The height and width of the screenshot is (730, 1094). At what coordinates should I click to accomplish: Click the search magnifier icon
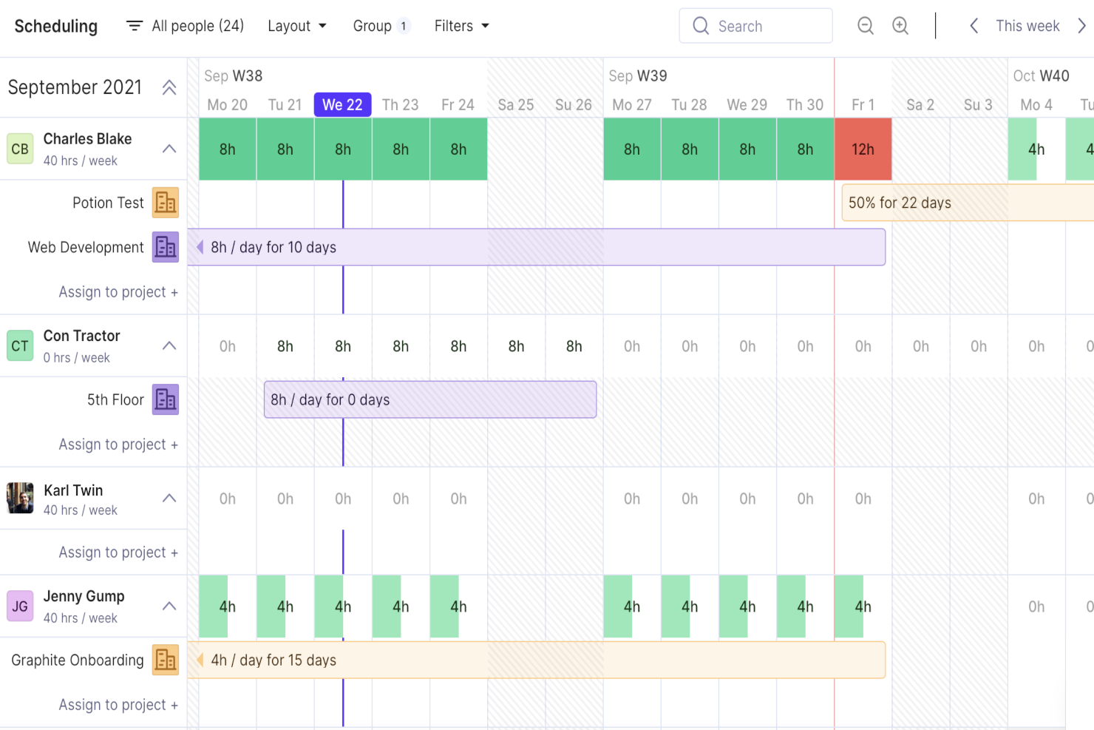[x=700, y=25]
